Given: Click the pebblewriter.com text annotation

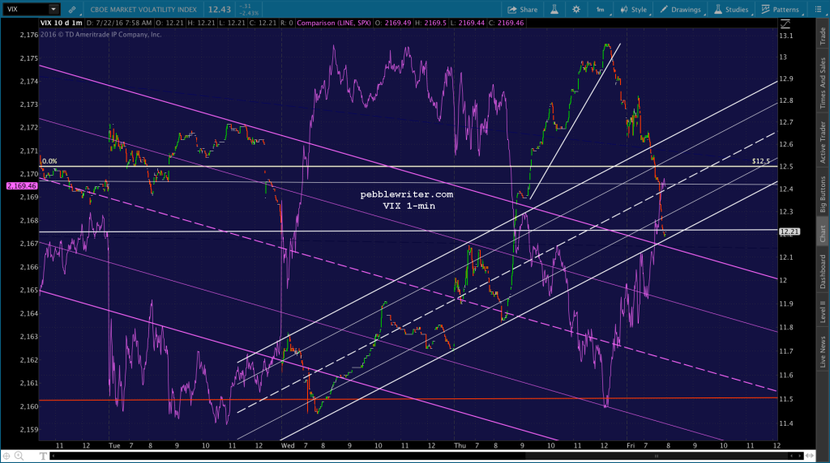Looking at the screenshot, I should click(x=407, y=194).
